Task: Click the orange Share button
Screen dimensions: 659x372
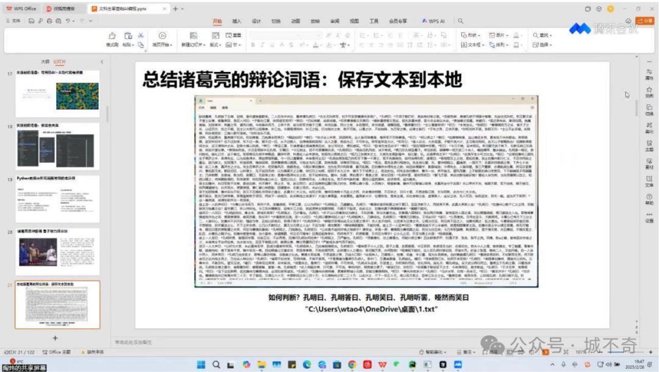Action: (645, 21)
